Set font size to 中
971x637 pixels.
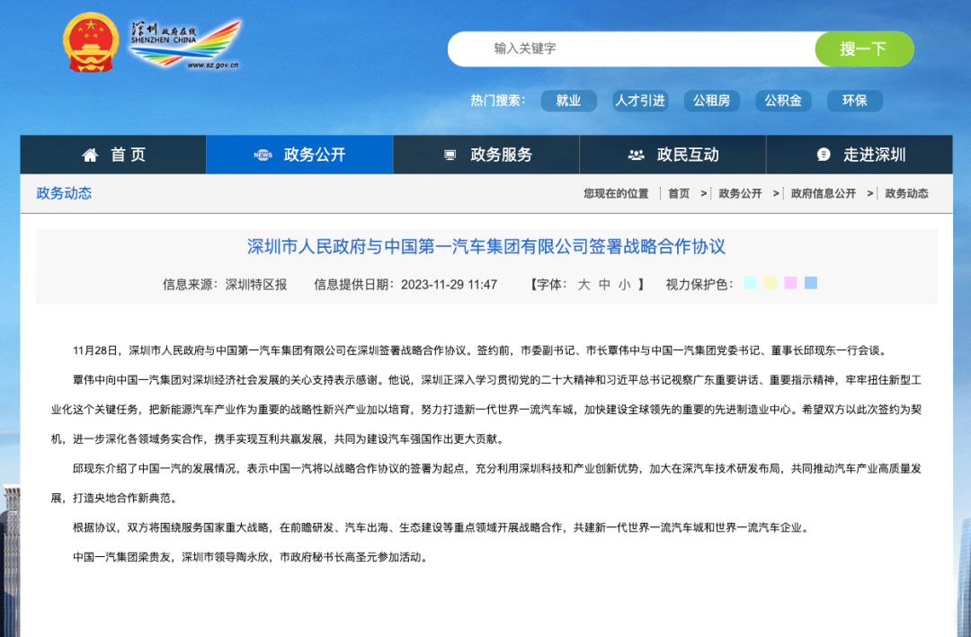(604, 285)
